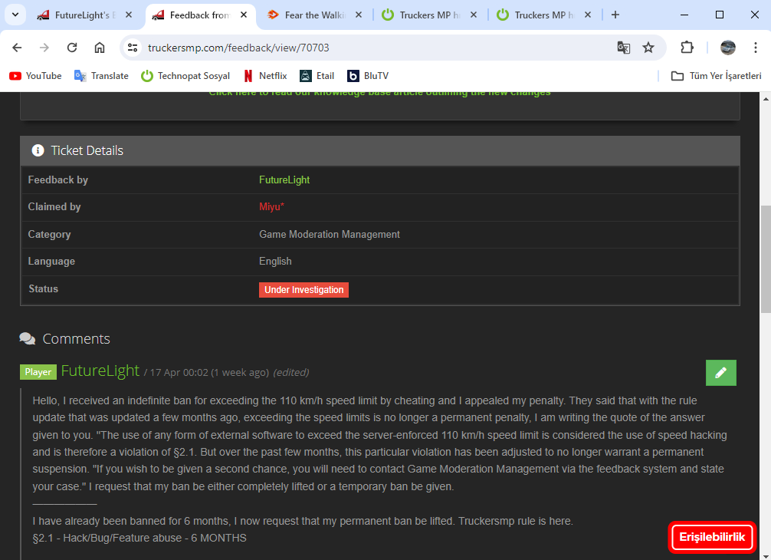The width and height of the screenshot is (771, 560).
Task: Open the Technopat Sosyal bookmark
Action: coord(185,76)
